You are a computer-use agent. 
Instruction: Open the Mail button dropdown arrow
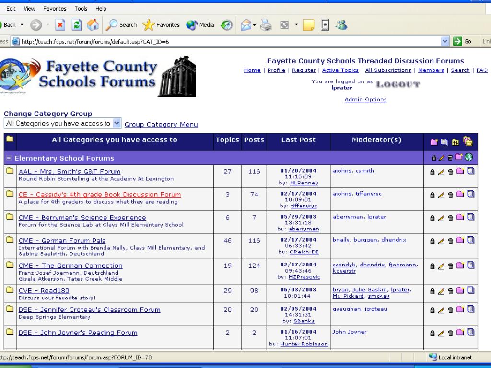click(x=254, y=25)
